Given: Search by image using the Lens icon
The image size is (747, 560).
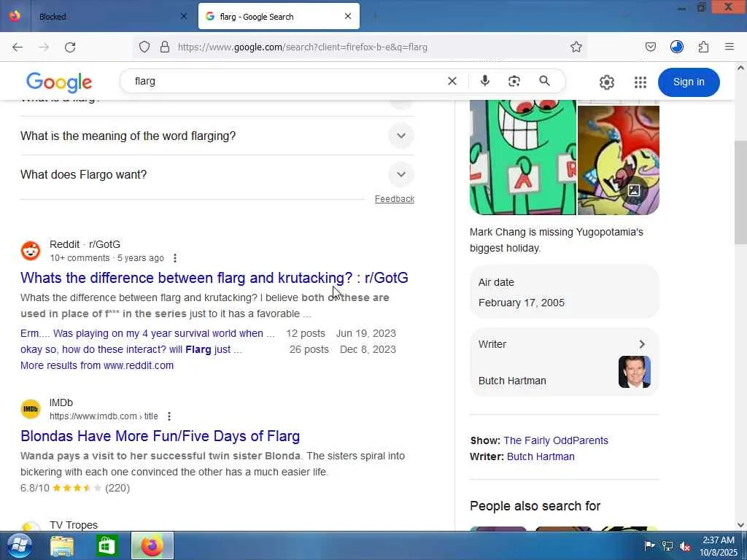Looking at the screenshot, I should click(514, 82).
